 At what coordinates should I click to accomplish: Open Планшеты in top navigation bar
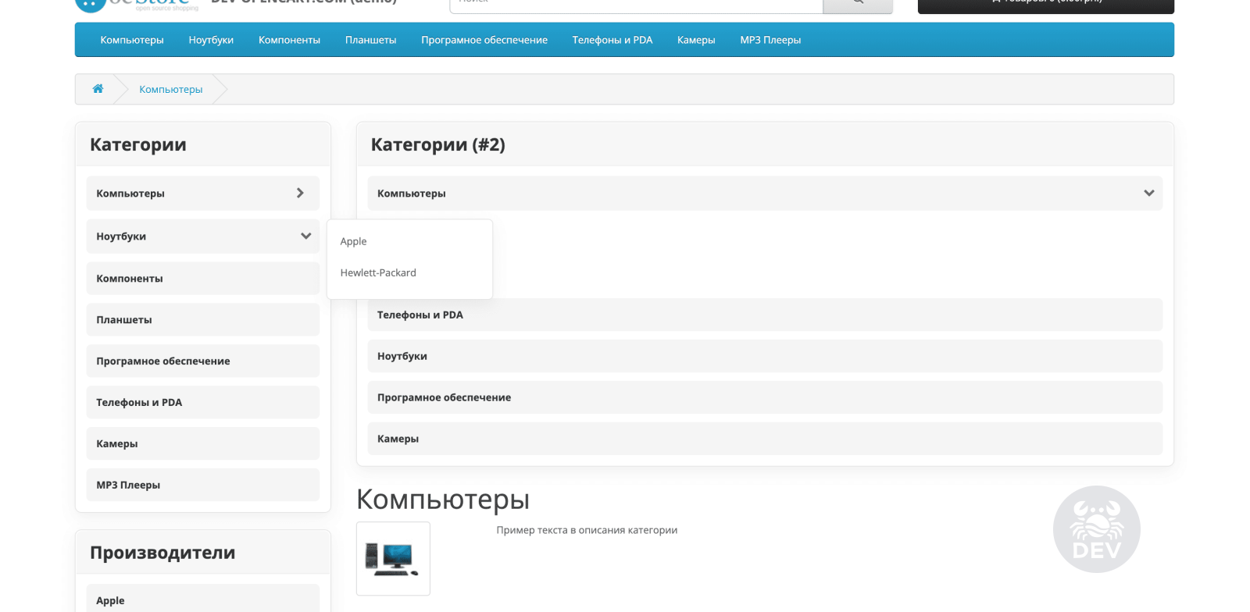[370, 40]
